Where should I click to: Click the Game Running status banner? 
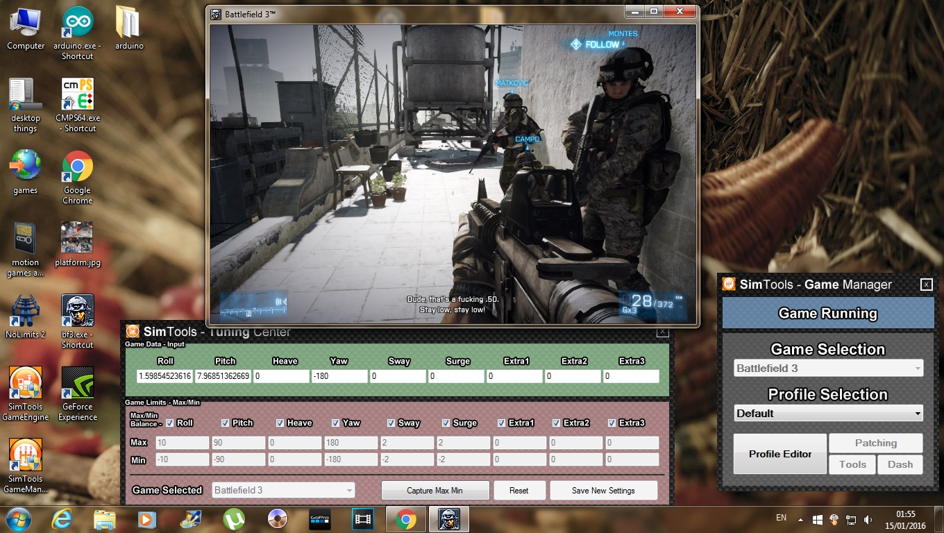click(828, 313)
